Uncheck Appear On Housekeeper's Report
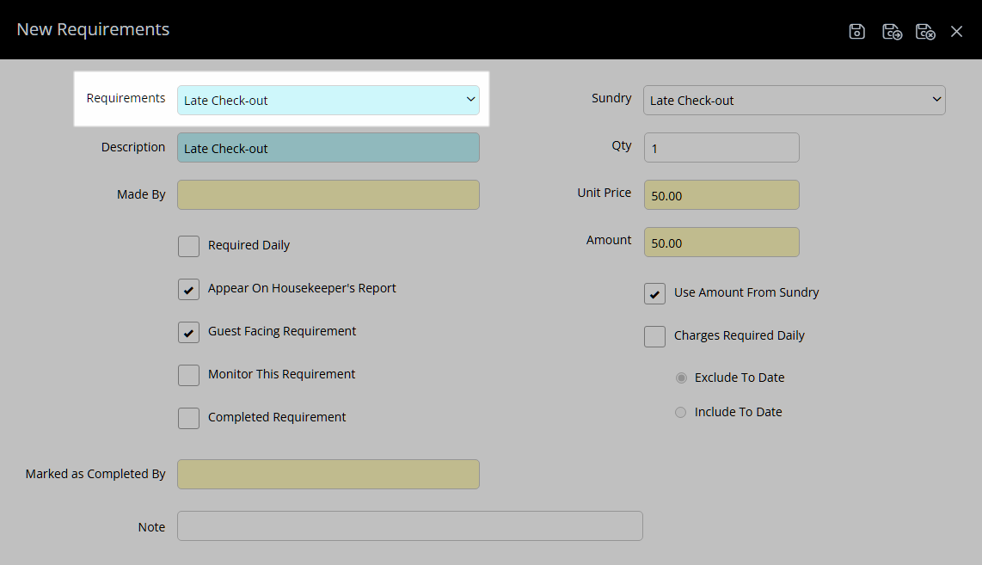The height and width of the screenshot is (565, 982). click(x=188, y=290)
